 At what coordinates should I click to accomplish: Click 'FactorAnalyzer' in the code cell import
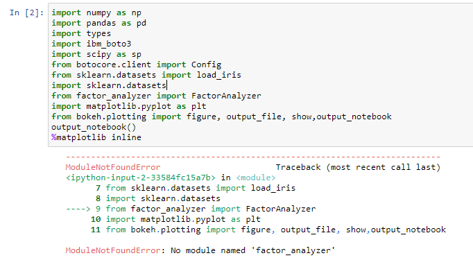pos(226,96)
